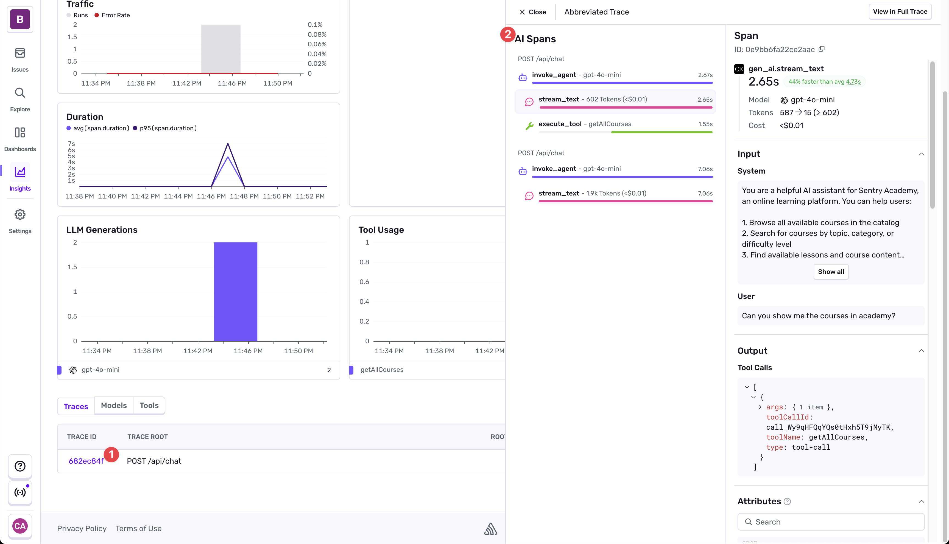Image resolution: width=949 pixels, height=544 pixels.
Task: Click the search icon in Attributes field
Action: click(x=748, y=522)
